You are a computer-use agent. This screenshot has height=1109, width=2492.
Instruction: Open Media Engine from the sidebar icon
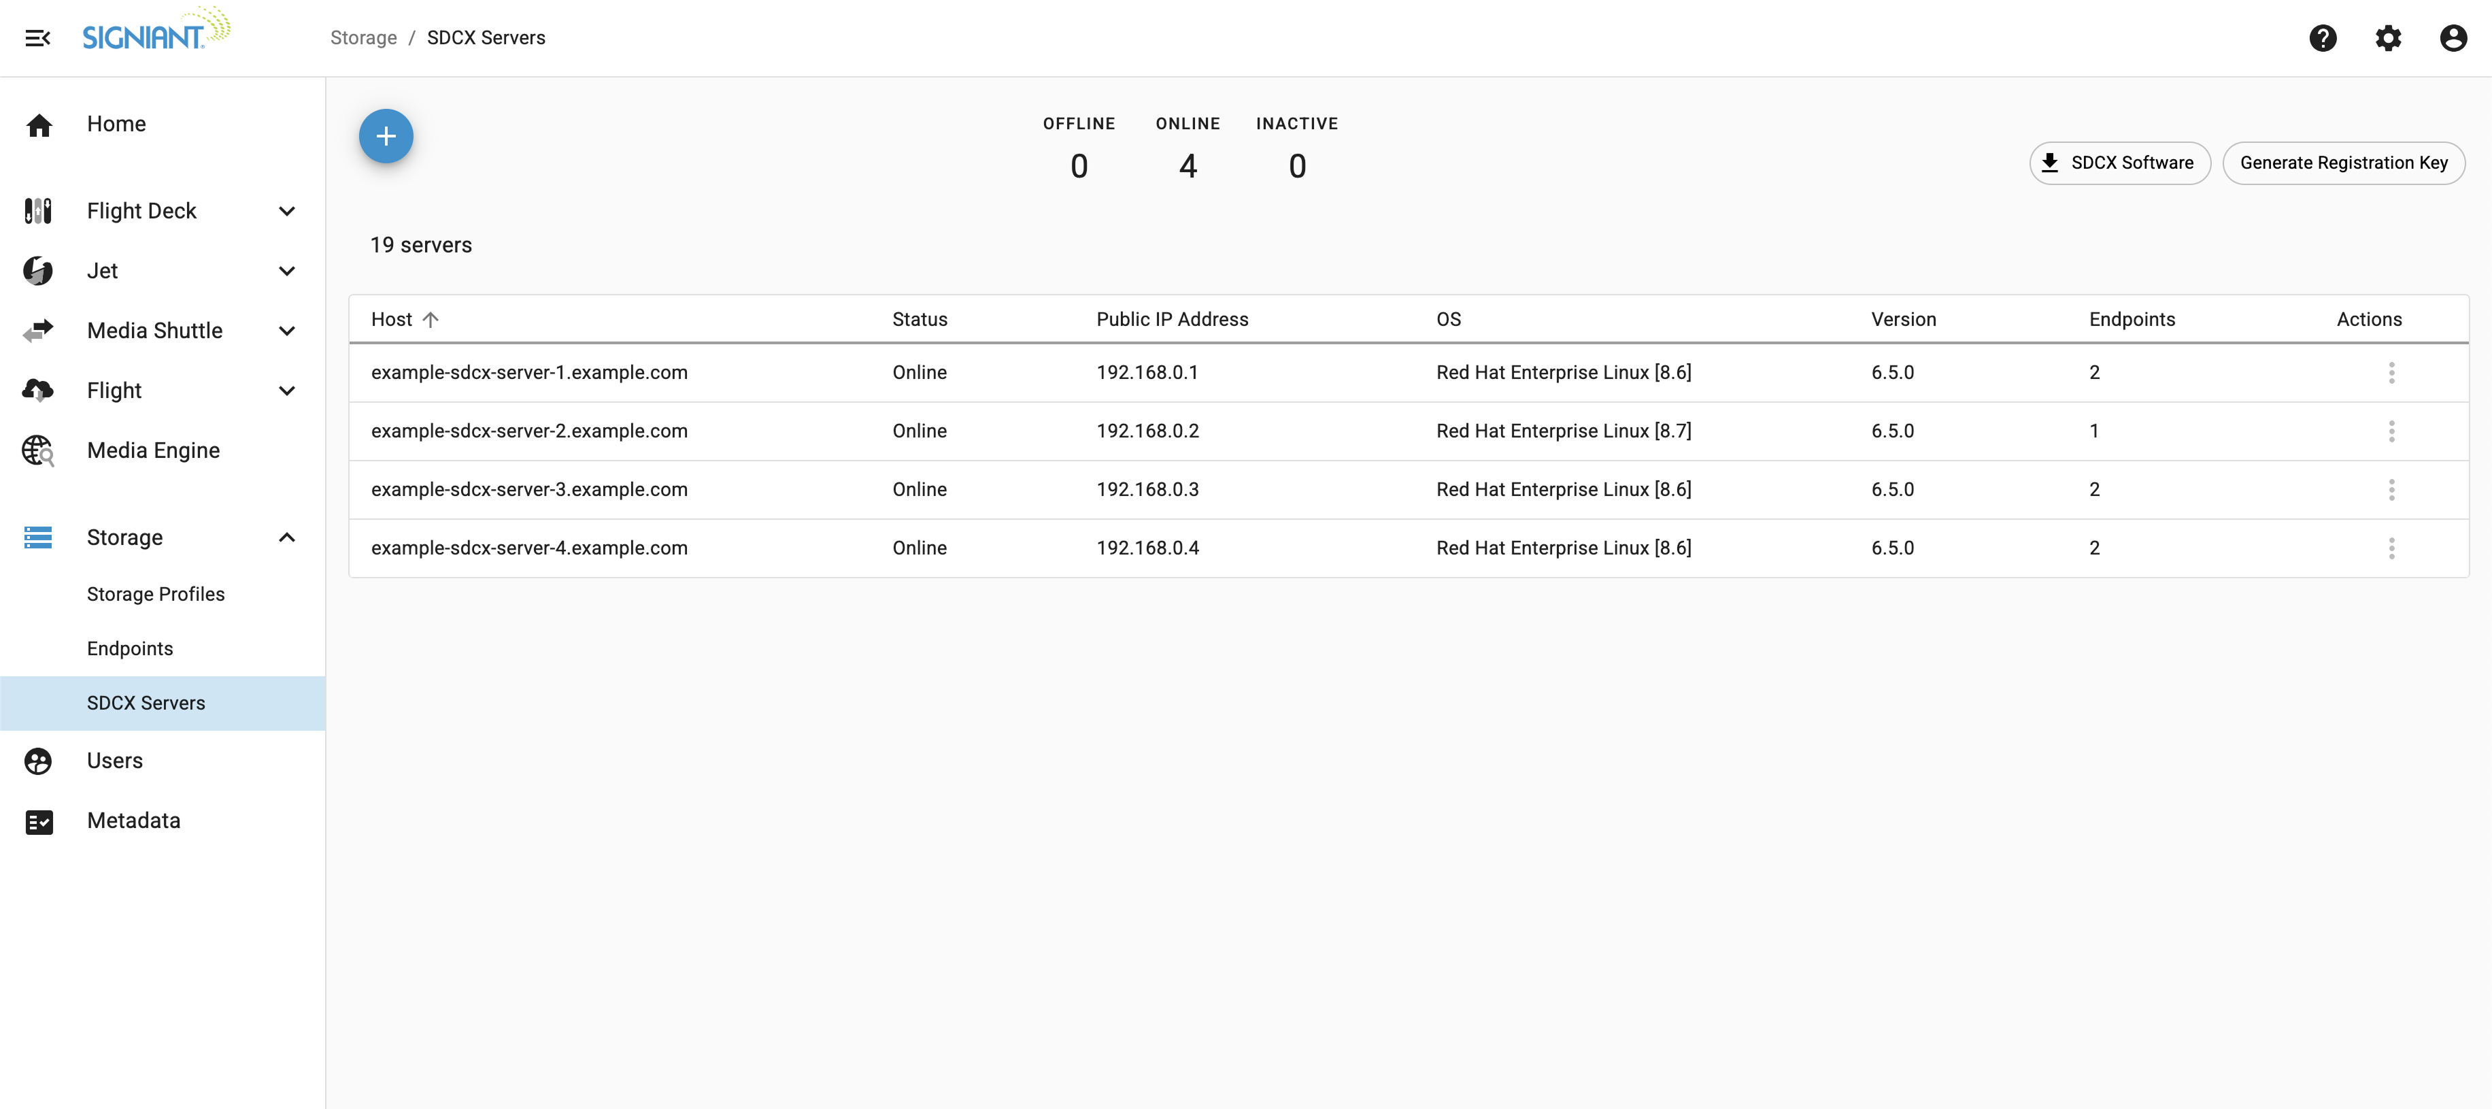point(37,450)
